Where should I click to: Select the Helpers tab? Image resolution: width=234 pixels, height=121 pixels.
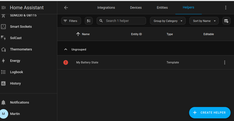click(189, 7)
